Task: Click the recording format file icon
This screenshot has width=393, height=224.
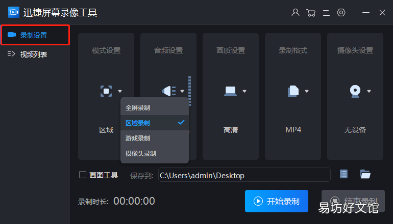Action: [x=293, y=91]
